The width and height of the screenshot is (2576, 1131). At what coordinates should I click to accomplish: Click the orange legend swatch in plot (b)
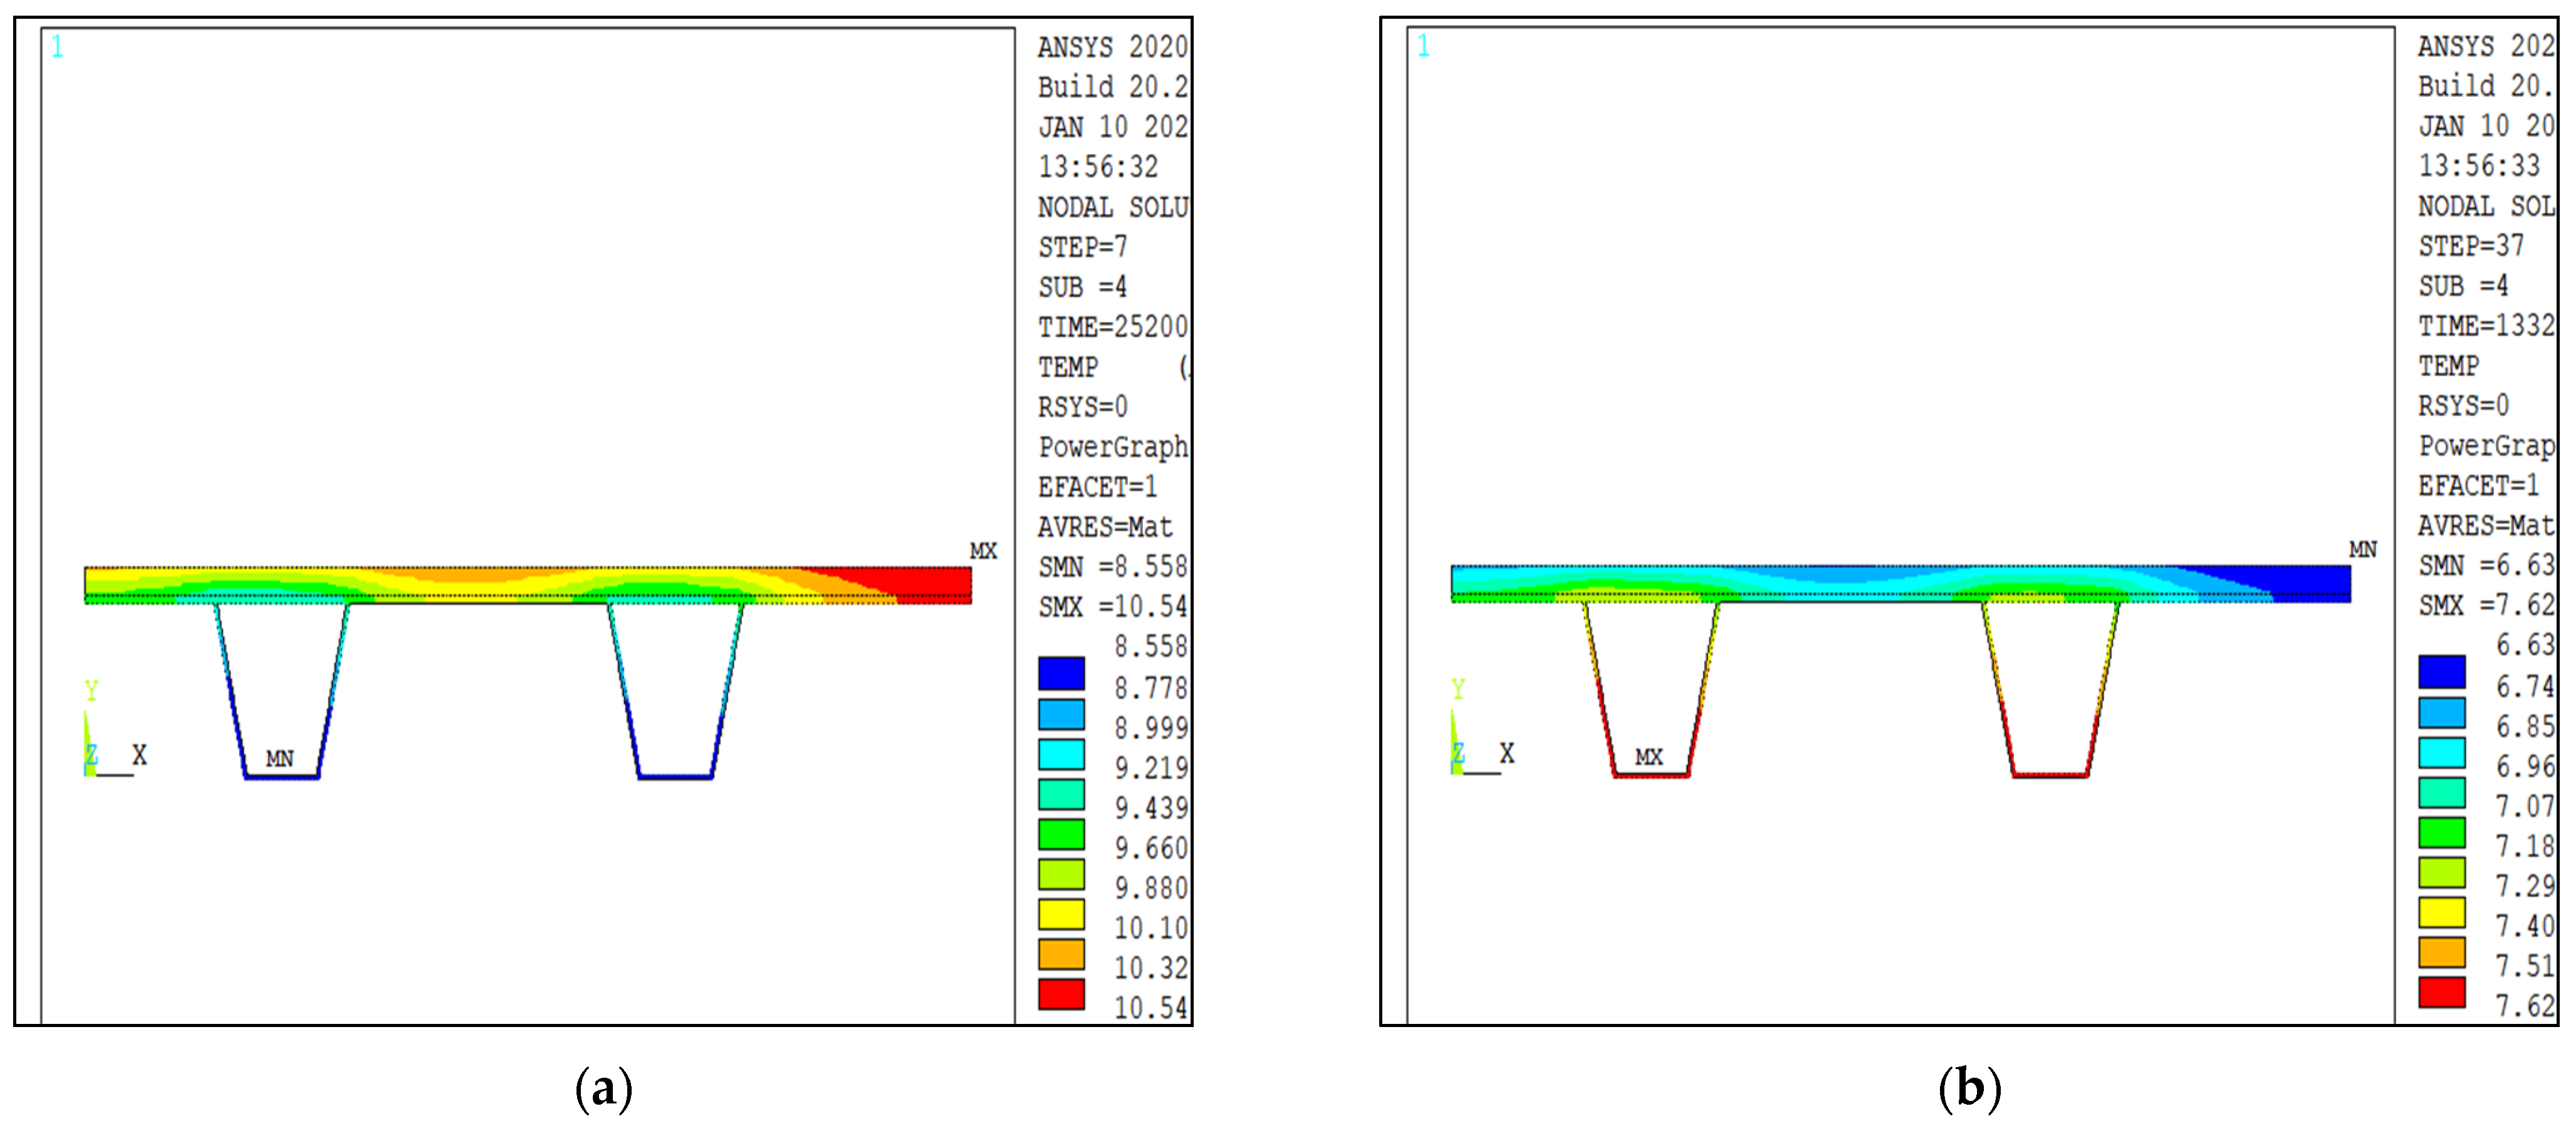[2441, 952]
